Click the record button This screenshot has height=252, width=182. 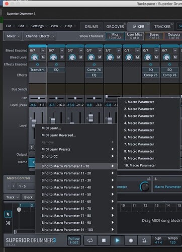click(x=131, y=240)
